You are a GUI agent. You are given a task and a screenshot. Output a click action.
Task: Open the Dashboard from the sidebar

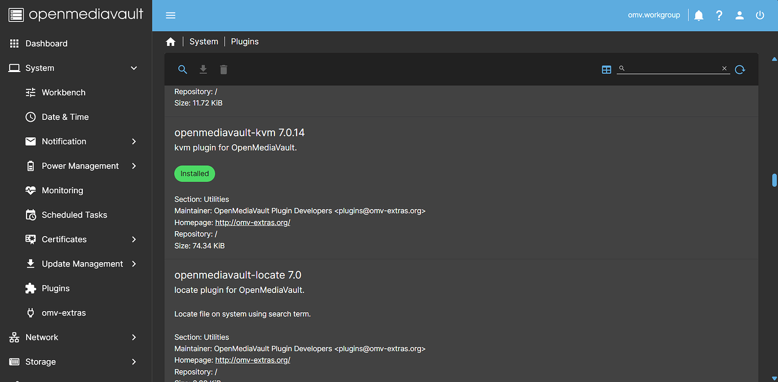pyautogui.click(x=46, y=43)
